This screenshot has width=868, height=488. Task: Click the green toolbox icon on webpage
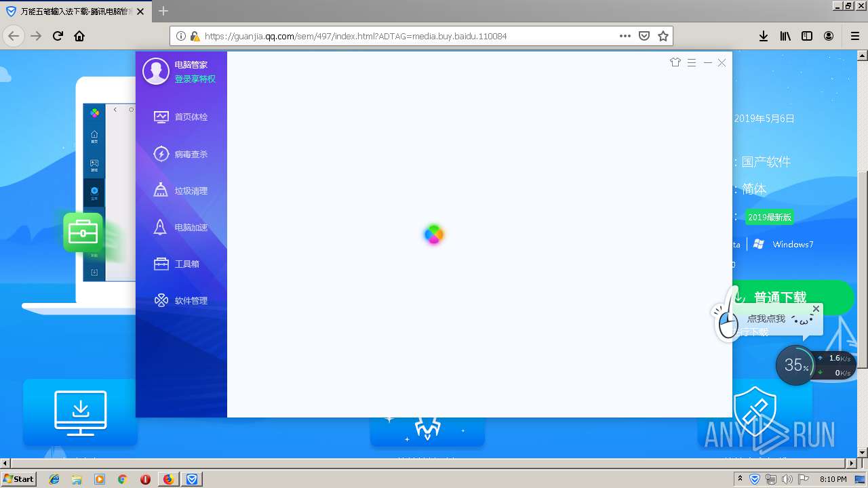coord(83,232)
